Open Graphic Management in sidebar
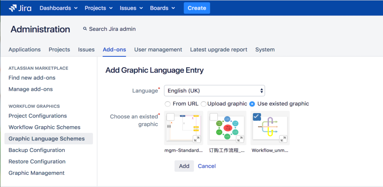The image size is (383, 187). click(x=37, y=173)
